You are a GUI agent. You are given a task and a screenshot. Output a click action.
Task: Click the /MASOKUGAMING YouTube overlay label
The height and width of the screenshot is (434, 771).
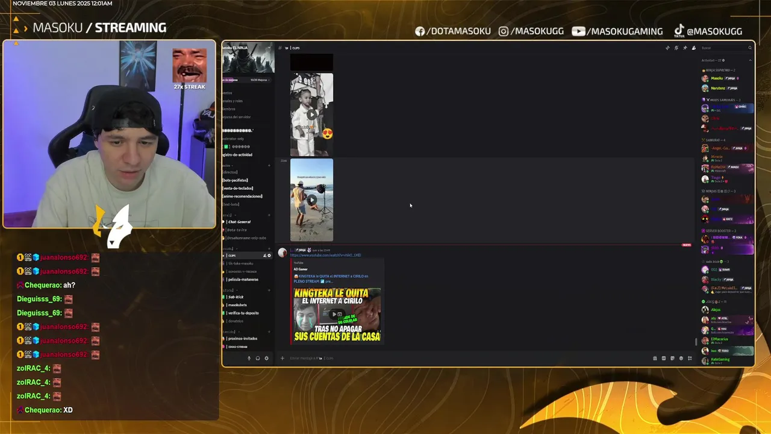pyautogui.click(x=617, y=31)
